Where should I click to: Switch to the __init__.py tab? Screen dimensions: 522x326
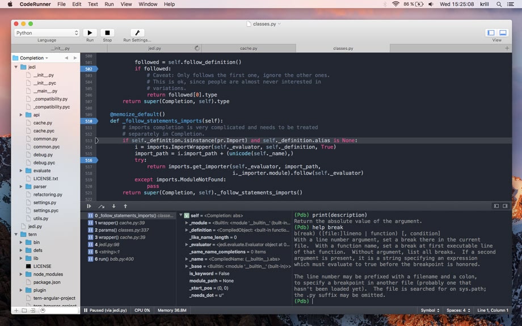60,48
